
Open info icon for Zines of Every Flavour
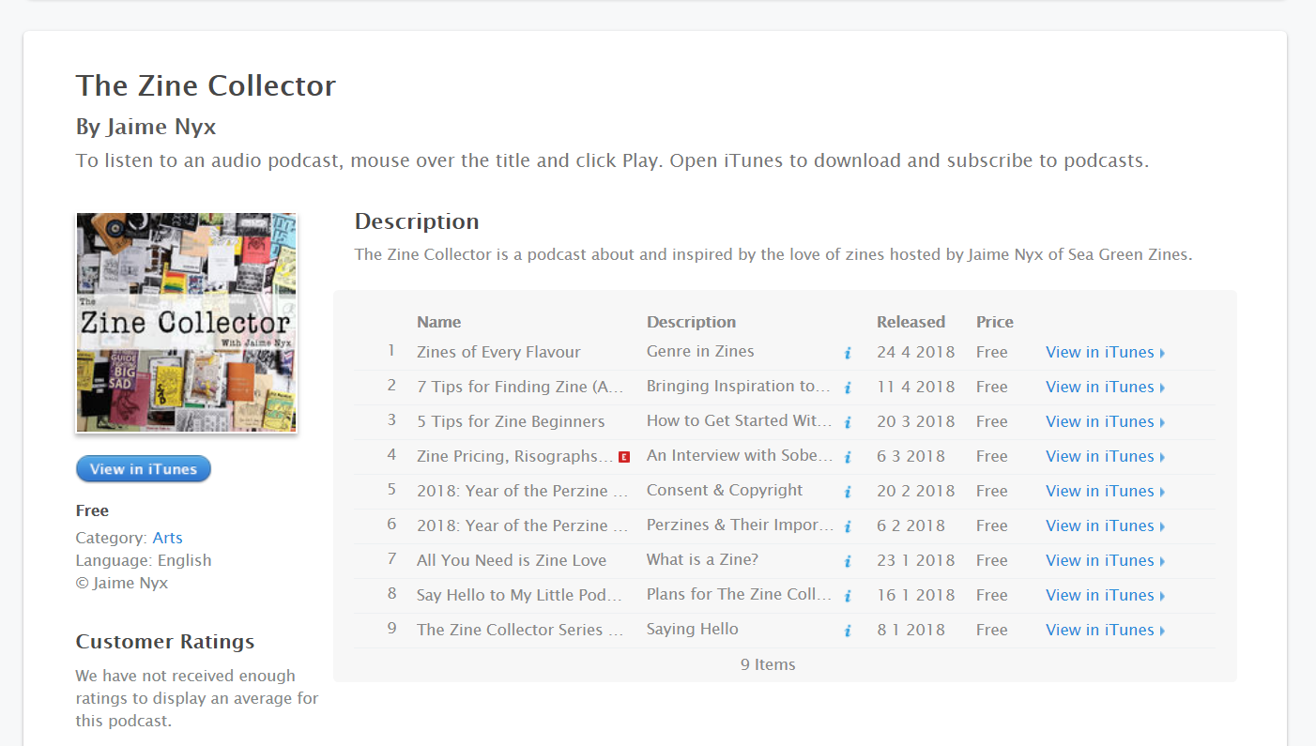847,353
